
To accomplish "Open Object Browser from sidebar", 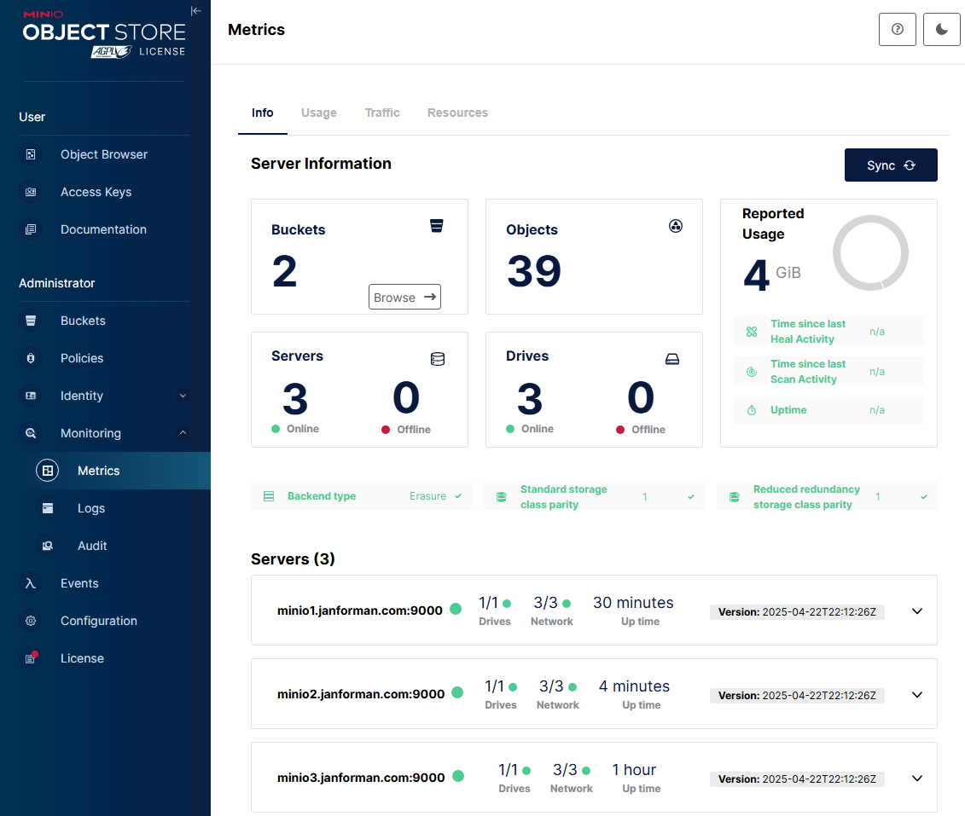I will click(104, 154).
